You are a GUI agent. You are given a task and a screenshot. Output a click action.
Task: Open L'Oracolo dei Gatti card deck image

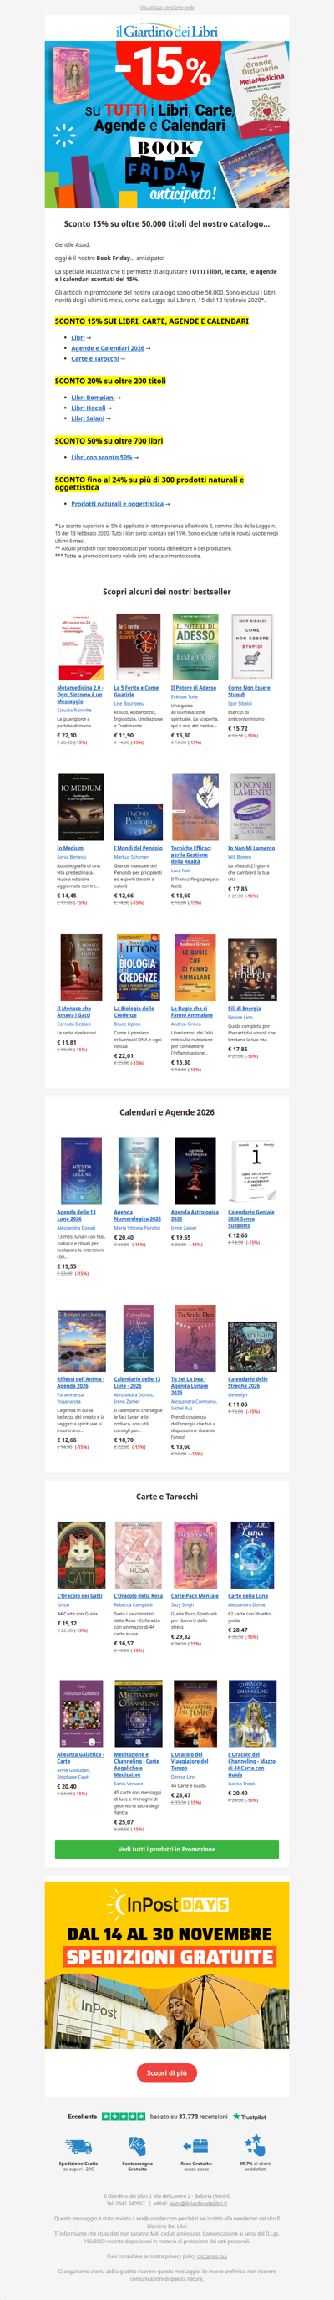[81, 1554]
